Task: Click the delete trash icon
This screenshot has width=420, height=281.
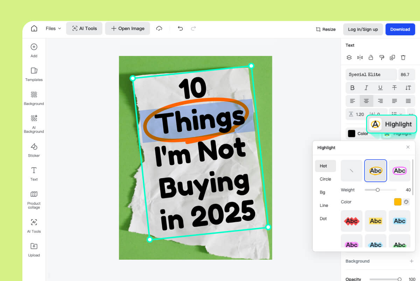Action: tap(403, 57)
